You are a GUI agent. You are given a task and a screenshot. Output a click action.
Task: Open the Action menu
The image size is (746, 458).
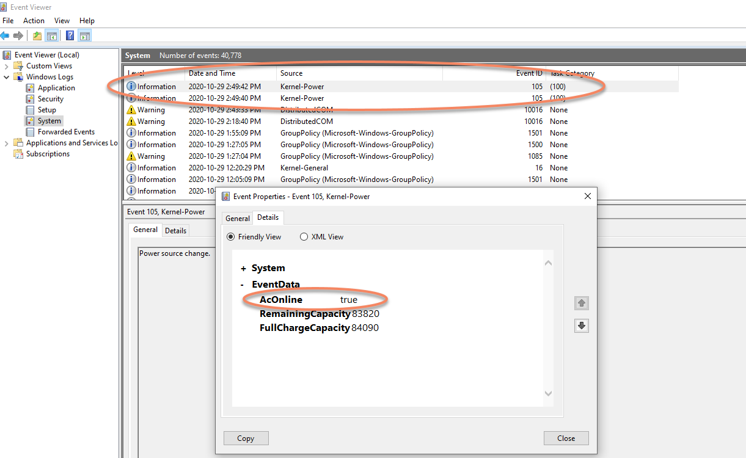[x=34, y=21]
